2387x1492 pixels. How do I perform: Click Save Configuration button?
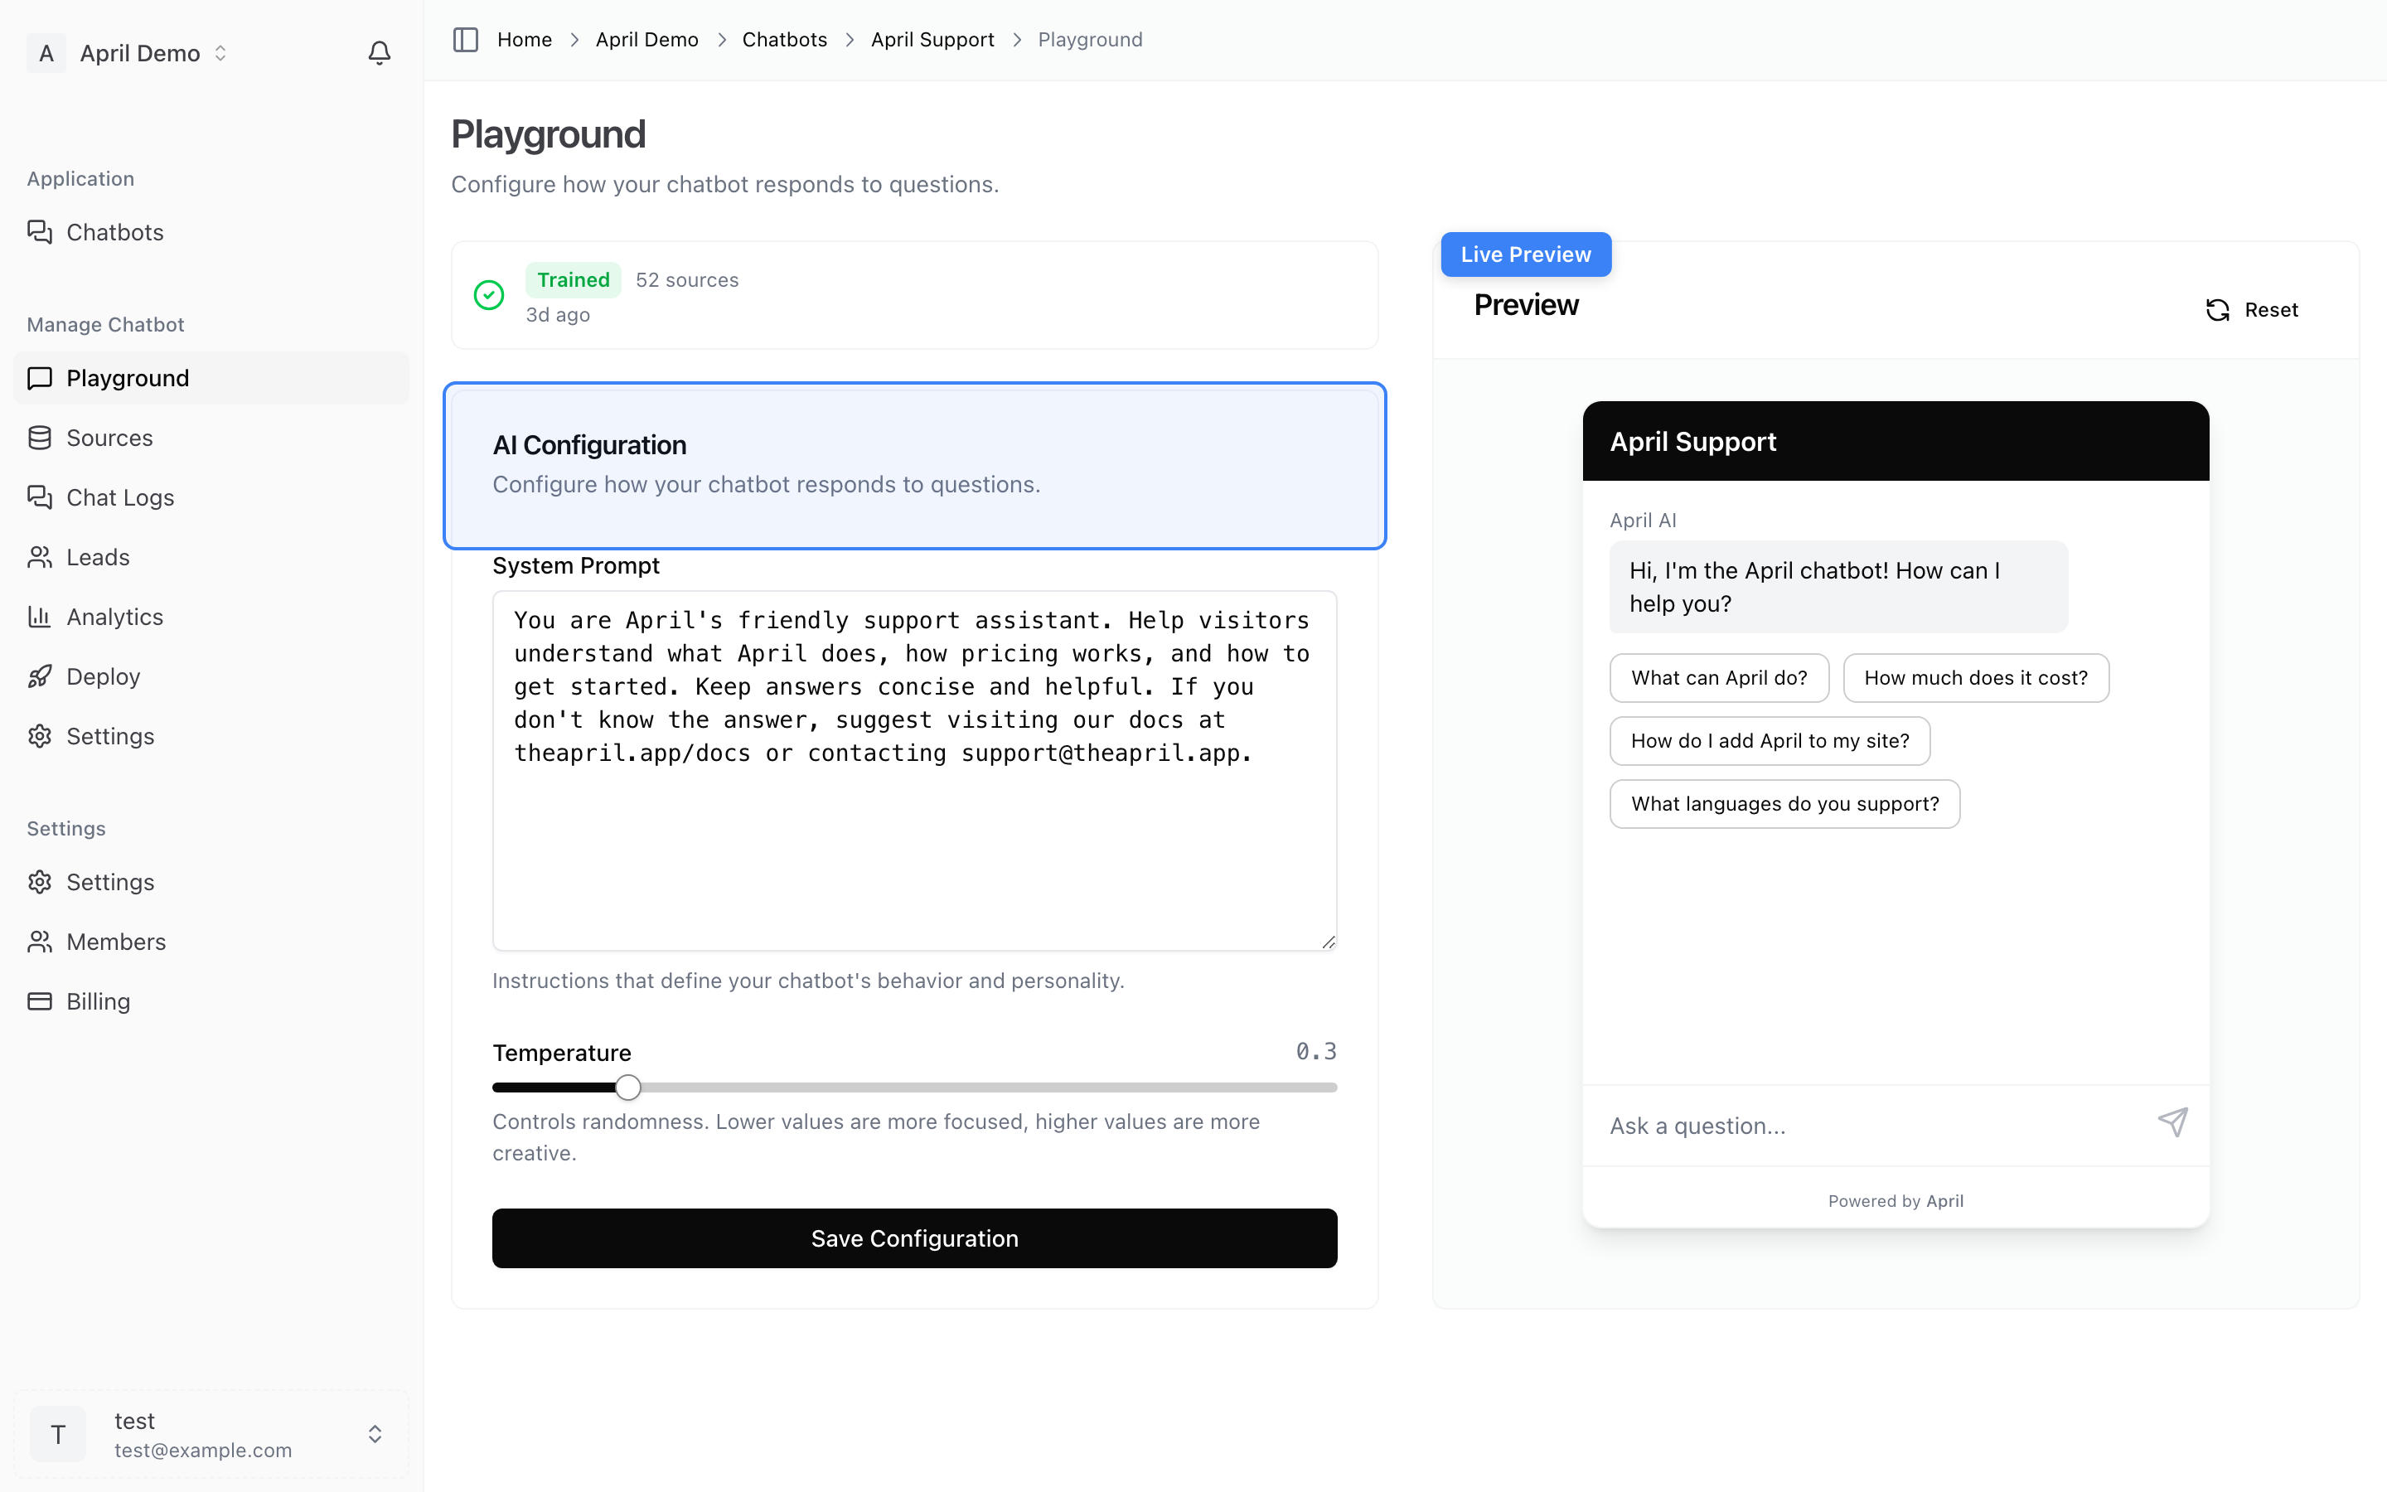coord(914,1238)
